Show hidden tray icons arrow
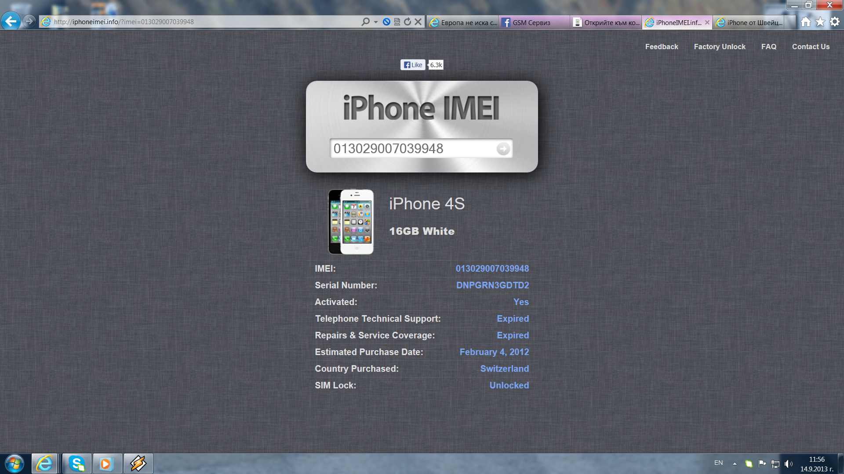Image resolution: width=844 pixels, height=474 pixels. 735,463
